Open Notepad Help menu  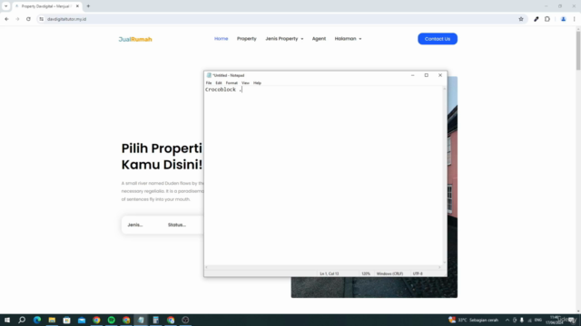(x=257, y=82)
